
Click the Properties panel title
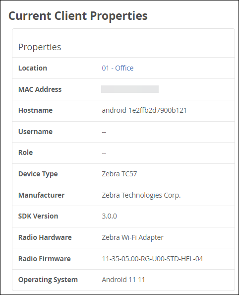(40, 47)
